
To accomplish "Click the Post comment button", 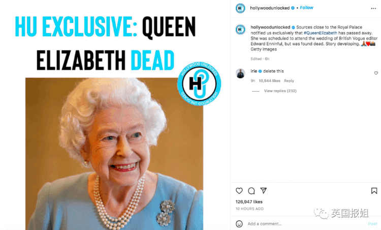I will point(372,224).
